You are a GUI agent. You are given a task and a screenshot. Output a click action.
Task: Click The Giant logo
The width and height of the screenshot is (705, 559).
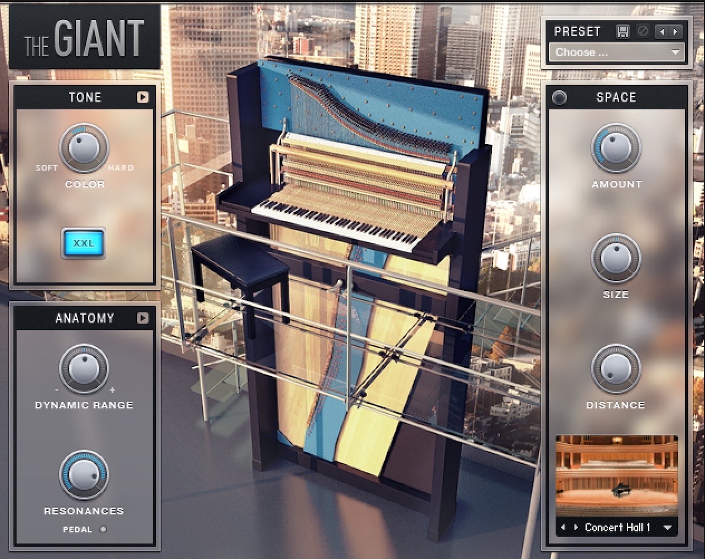(85, 37)
